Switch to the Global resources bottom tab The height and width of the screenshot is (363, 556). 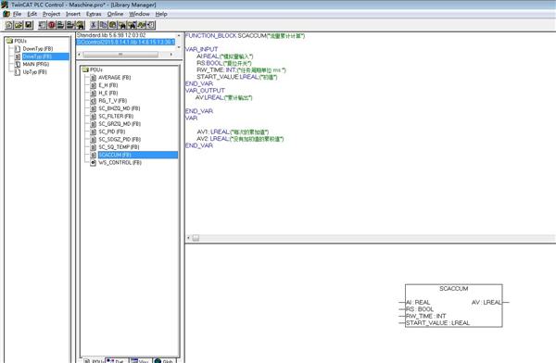(x=164, y=361)
